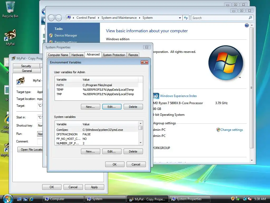
Task: Launch Internet Explorer from quick launch
Action: point(31,199)
